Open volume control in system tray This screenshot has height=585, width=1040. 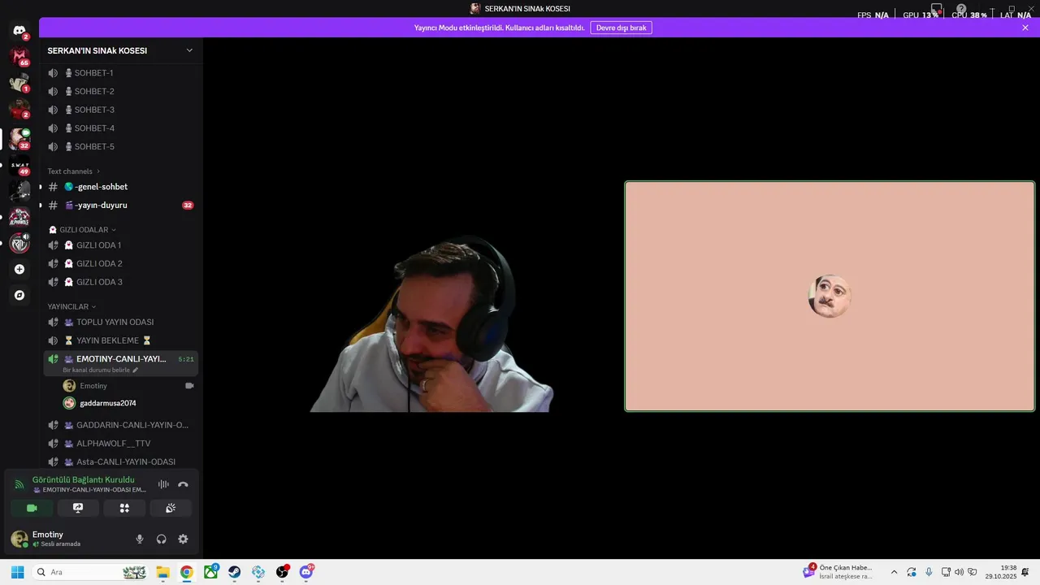click(959, 572)
